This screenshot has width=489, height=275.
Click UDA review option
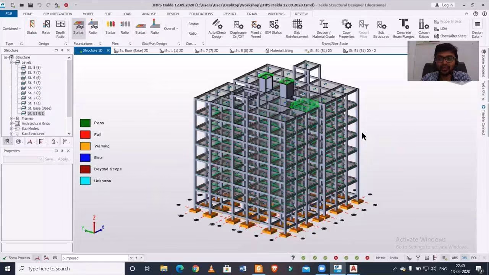tap(440, 29)
